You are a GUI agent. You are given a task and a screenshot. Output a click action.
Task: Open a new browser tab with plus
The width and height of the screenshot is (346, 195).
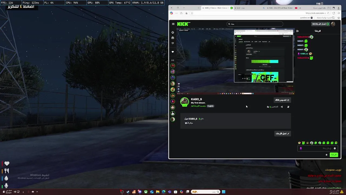[198, 8]
